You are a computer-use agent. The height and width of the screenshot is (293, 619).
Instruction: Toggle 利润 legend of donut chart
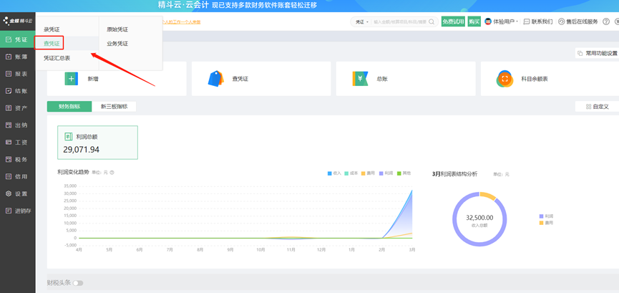(546, 216)
